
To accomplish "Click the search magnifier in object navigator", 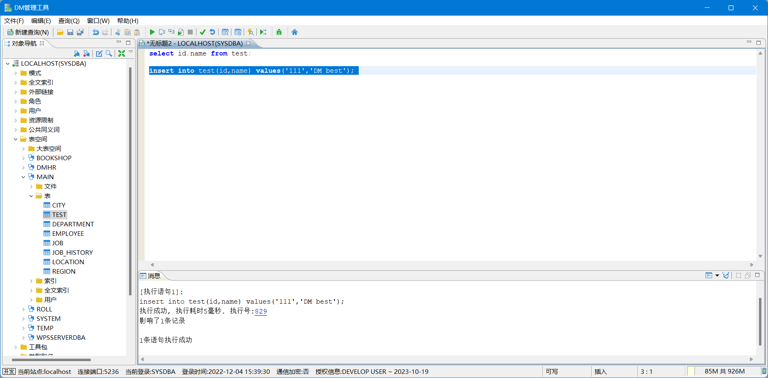I will [x=109, y=53].
